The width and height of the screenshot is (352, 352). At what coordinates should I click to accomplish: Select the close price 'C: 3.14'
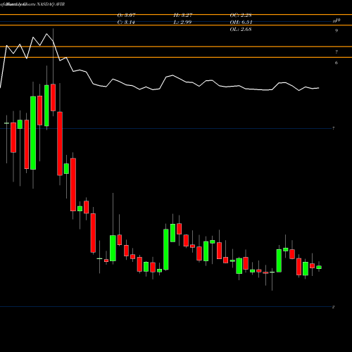click(126, 23)
